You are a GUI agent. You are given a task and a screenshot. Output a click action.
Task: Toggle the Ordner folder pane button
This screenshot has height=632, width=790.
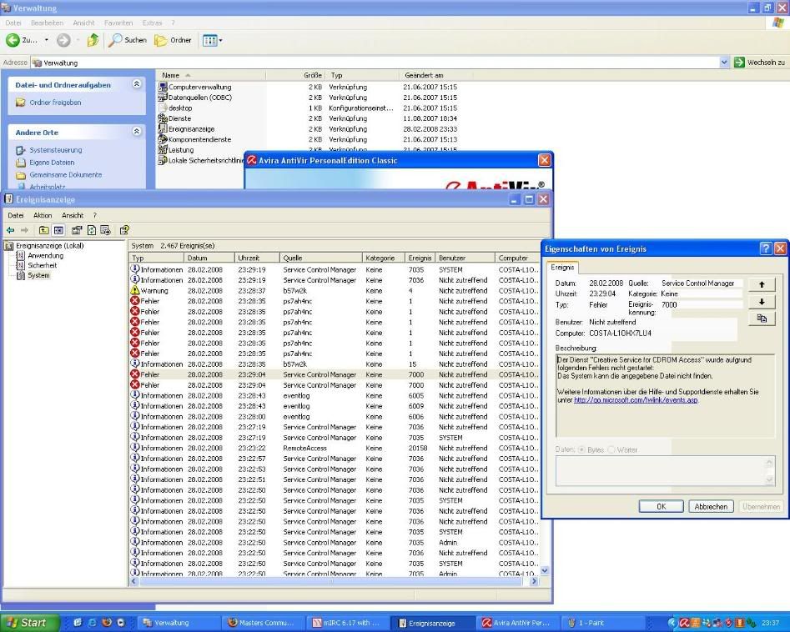coord(173,40)
